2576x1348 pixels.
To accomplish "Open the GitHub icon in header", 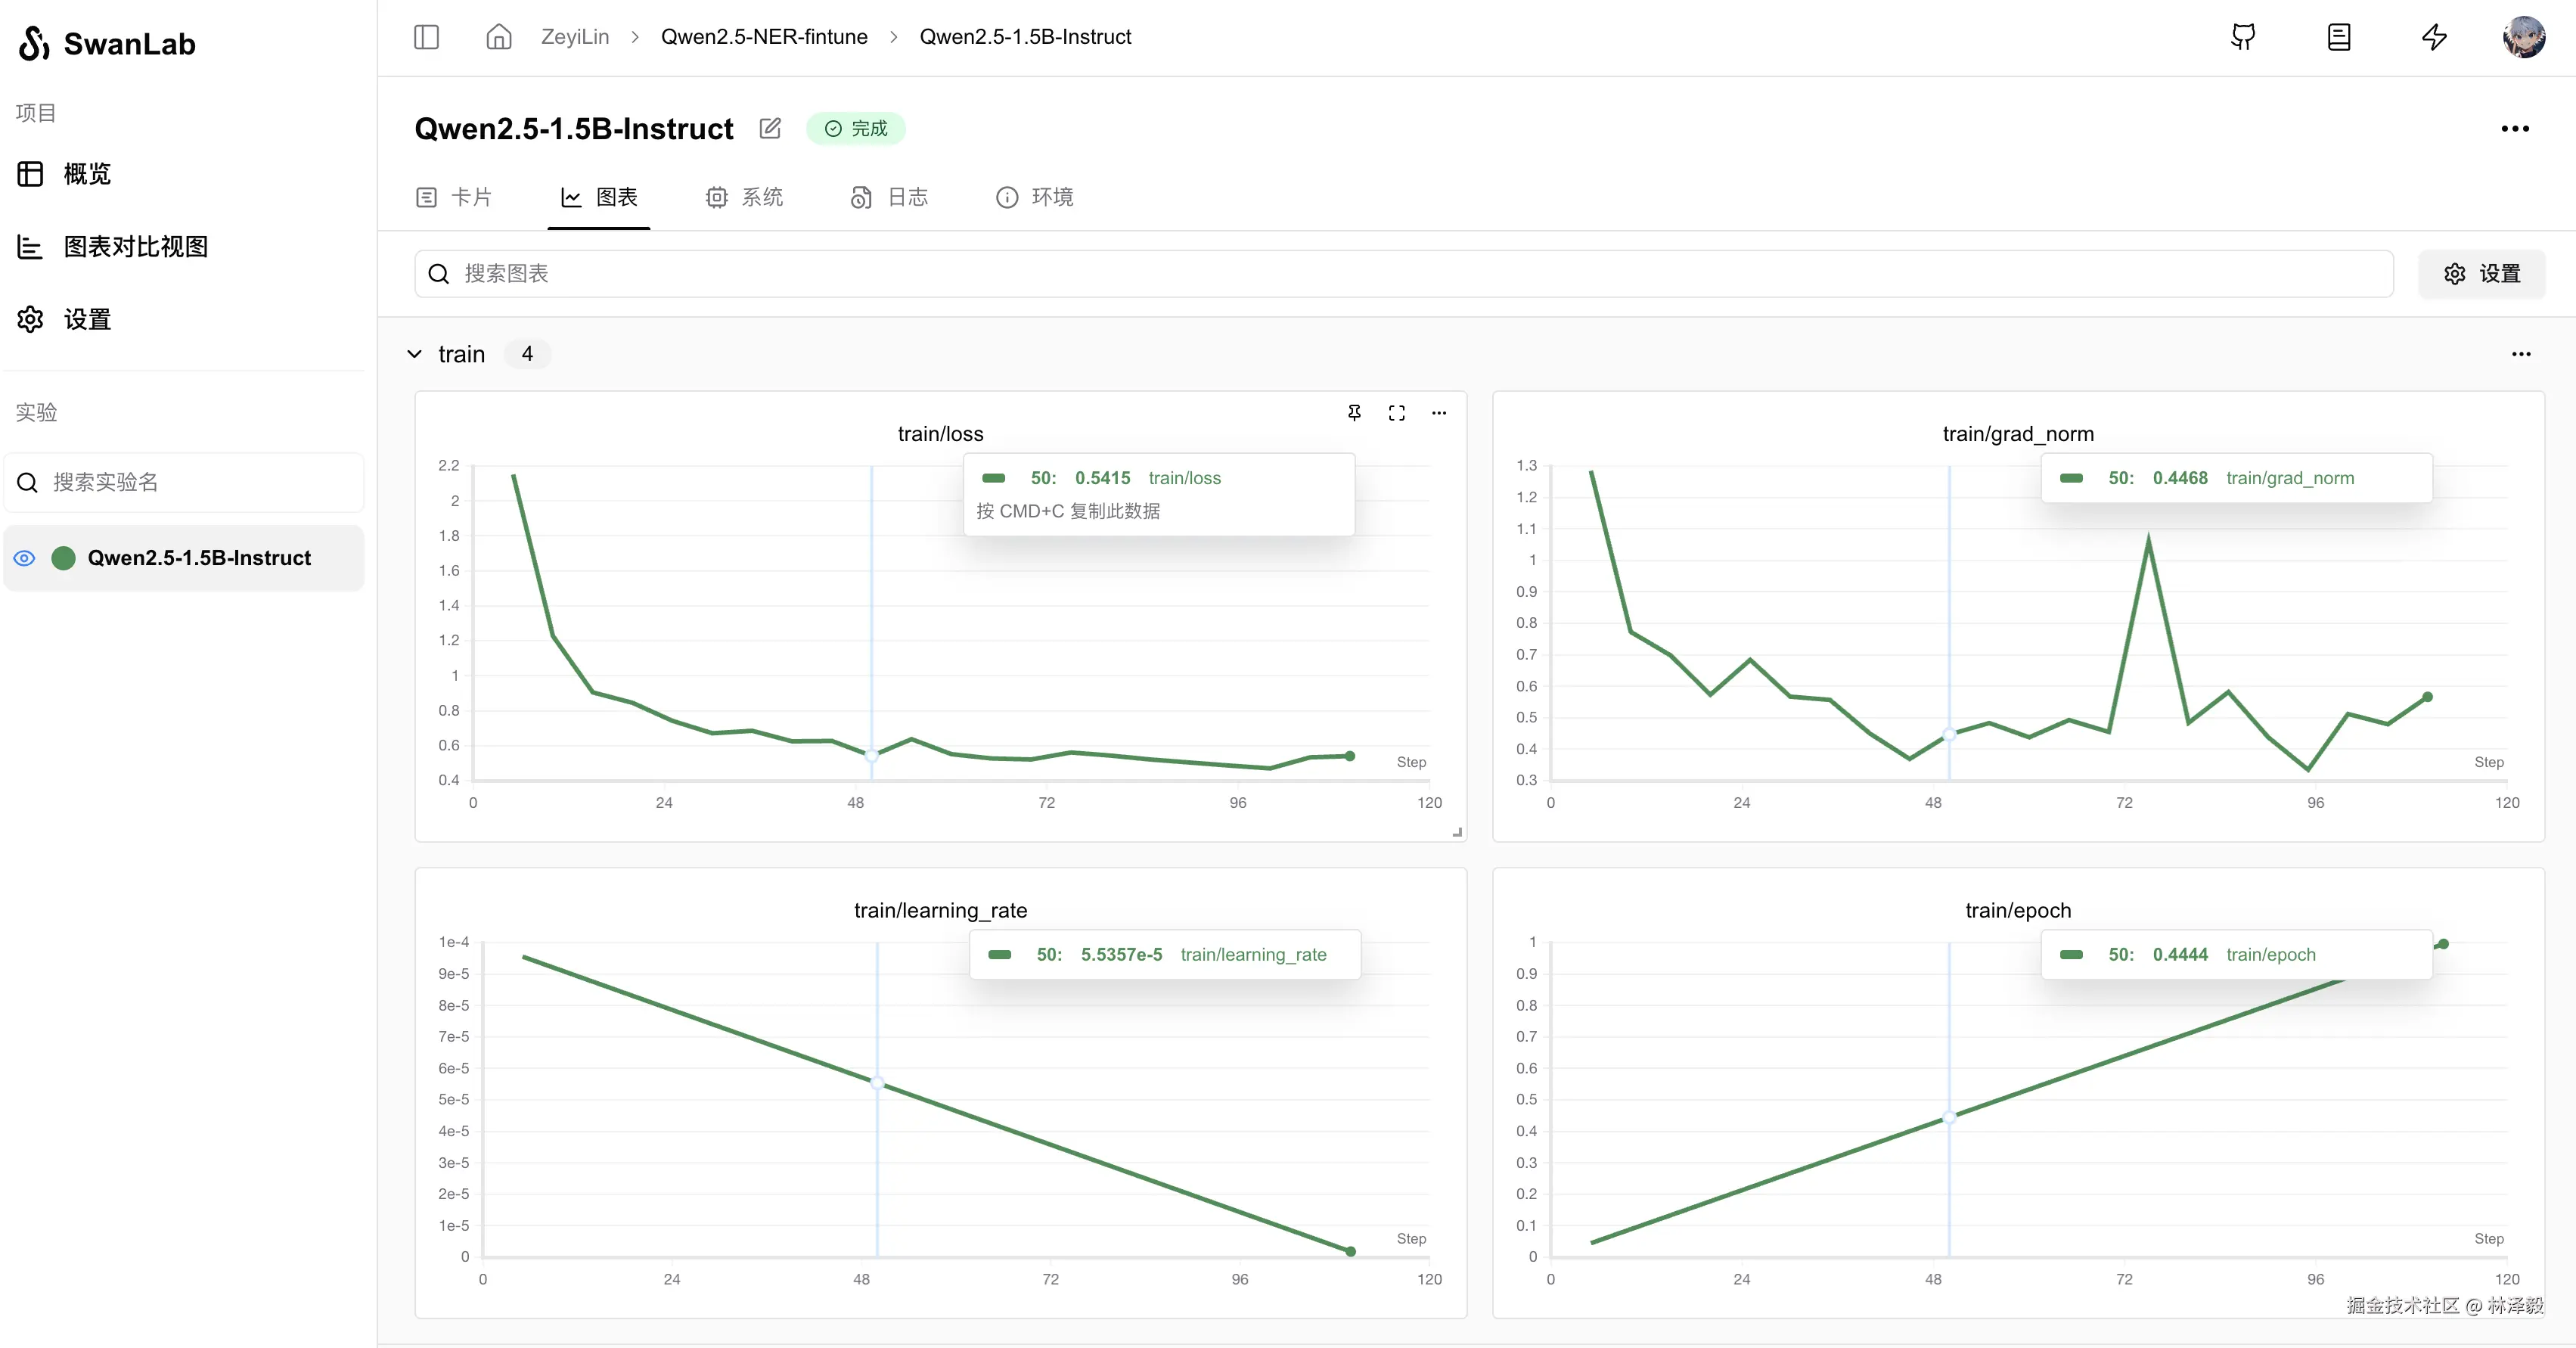I will tap(2243, 37).
